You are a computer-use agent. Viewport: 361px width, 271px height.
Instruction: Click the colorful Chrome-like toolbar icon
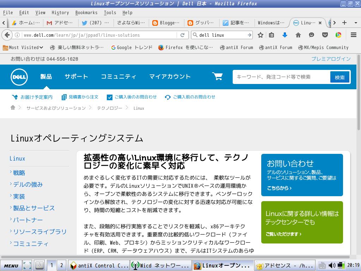coord(338,35)
